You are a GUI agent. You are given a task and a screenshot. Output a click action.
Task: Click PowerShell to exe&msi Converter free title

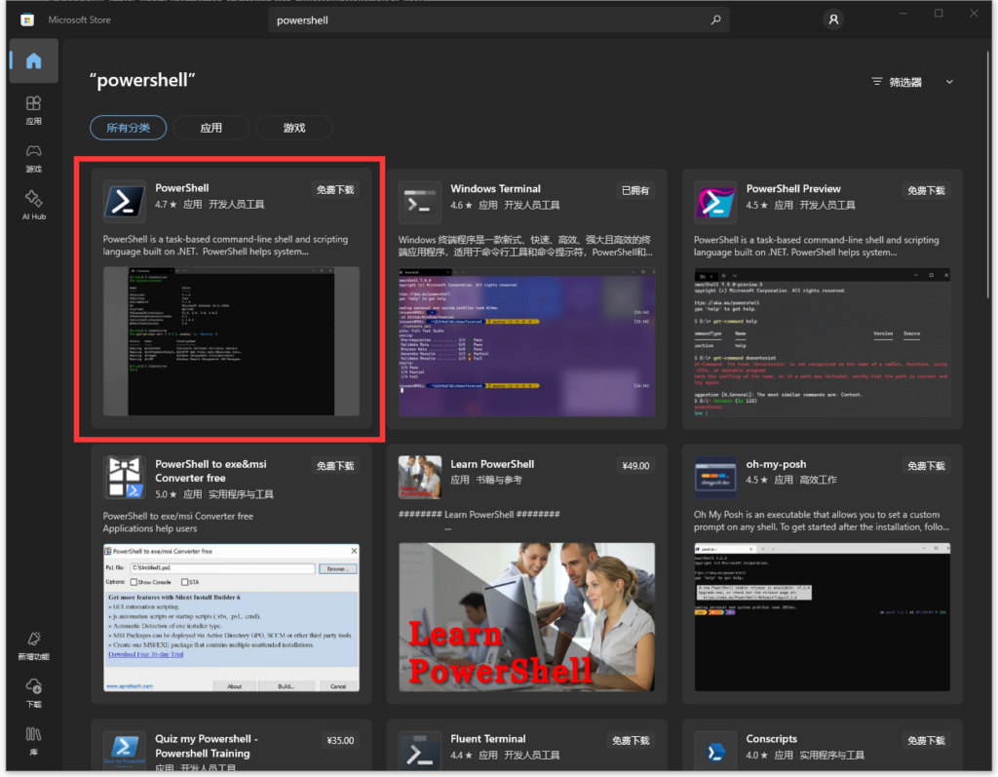pyautogui.click(x=211, y=471)
